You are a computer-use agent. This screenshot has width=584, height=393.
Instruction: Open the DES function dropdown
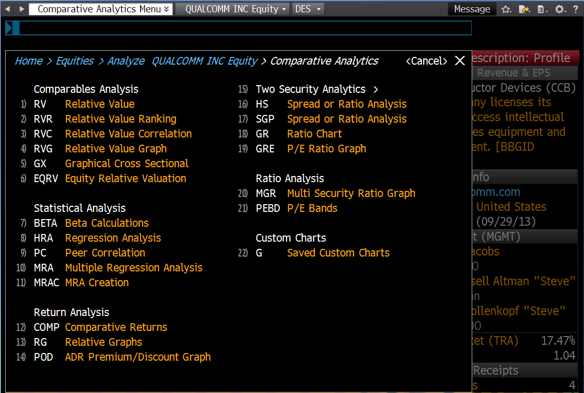(x=308, y=9)
